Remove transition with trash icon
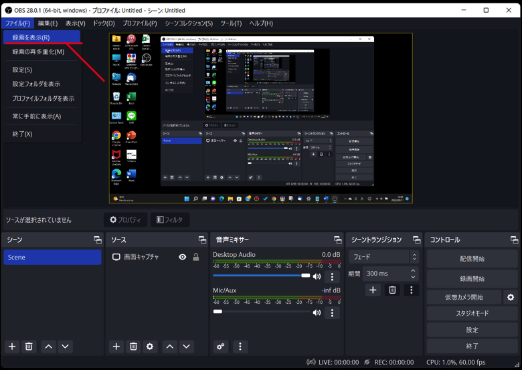The width and height of the screenshot is (522, 370). click(392, 290)
